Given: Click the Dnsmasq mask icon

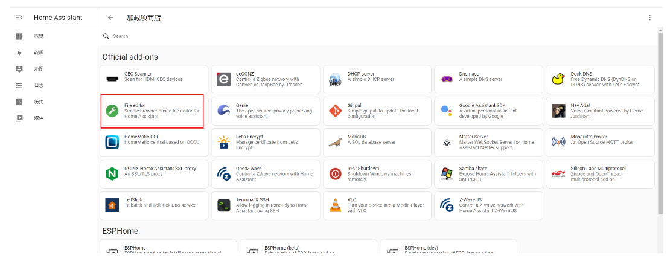Looking at the screenshot, I should [x=447, y=79].
